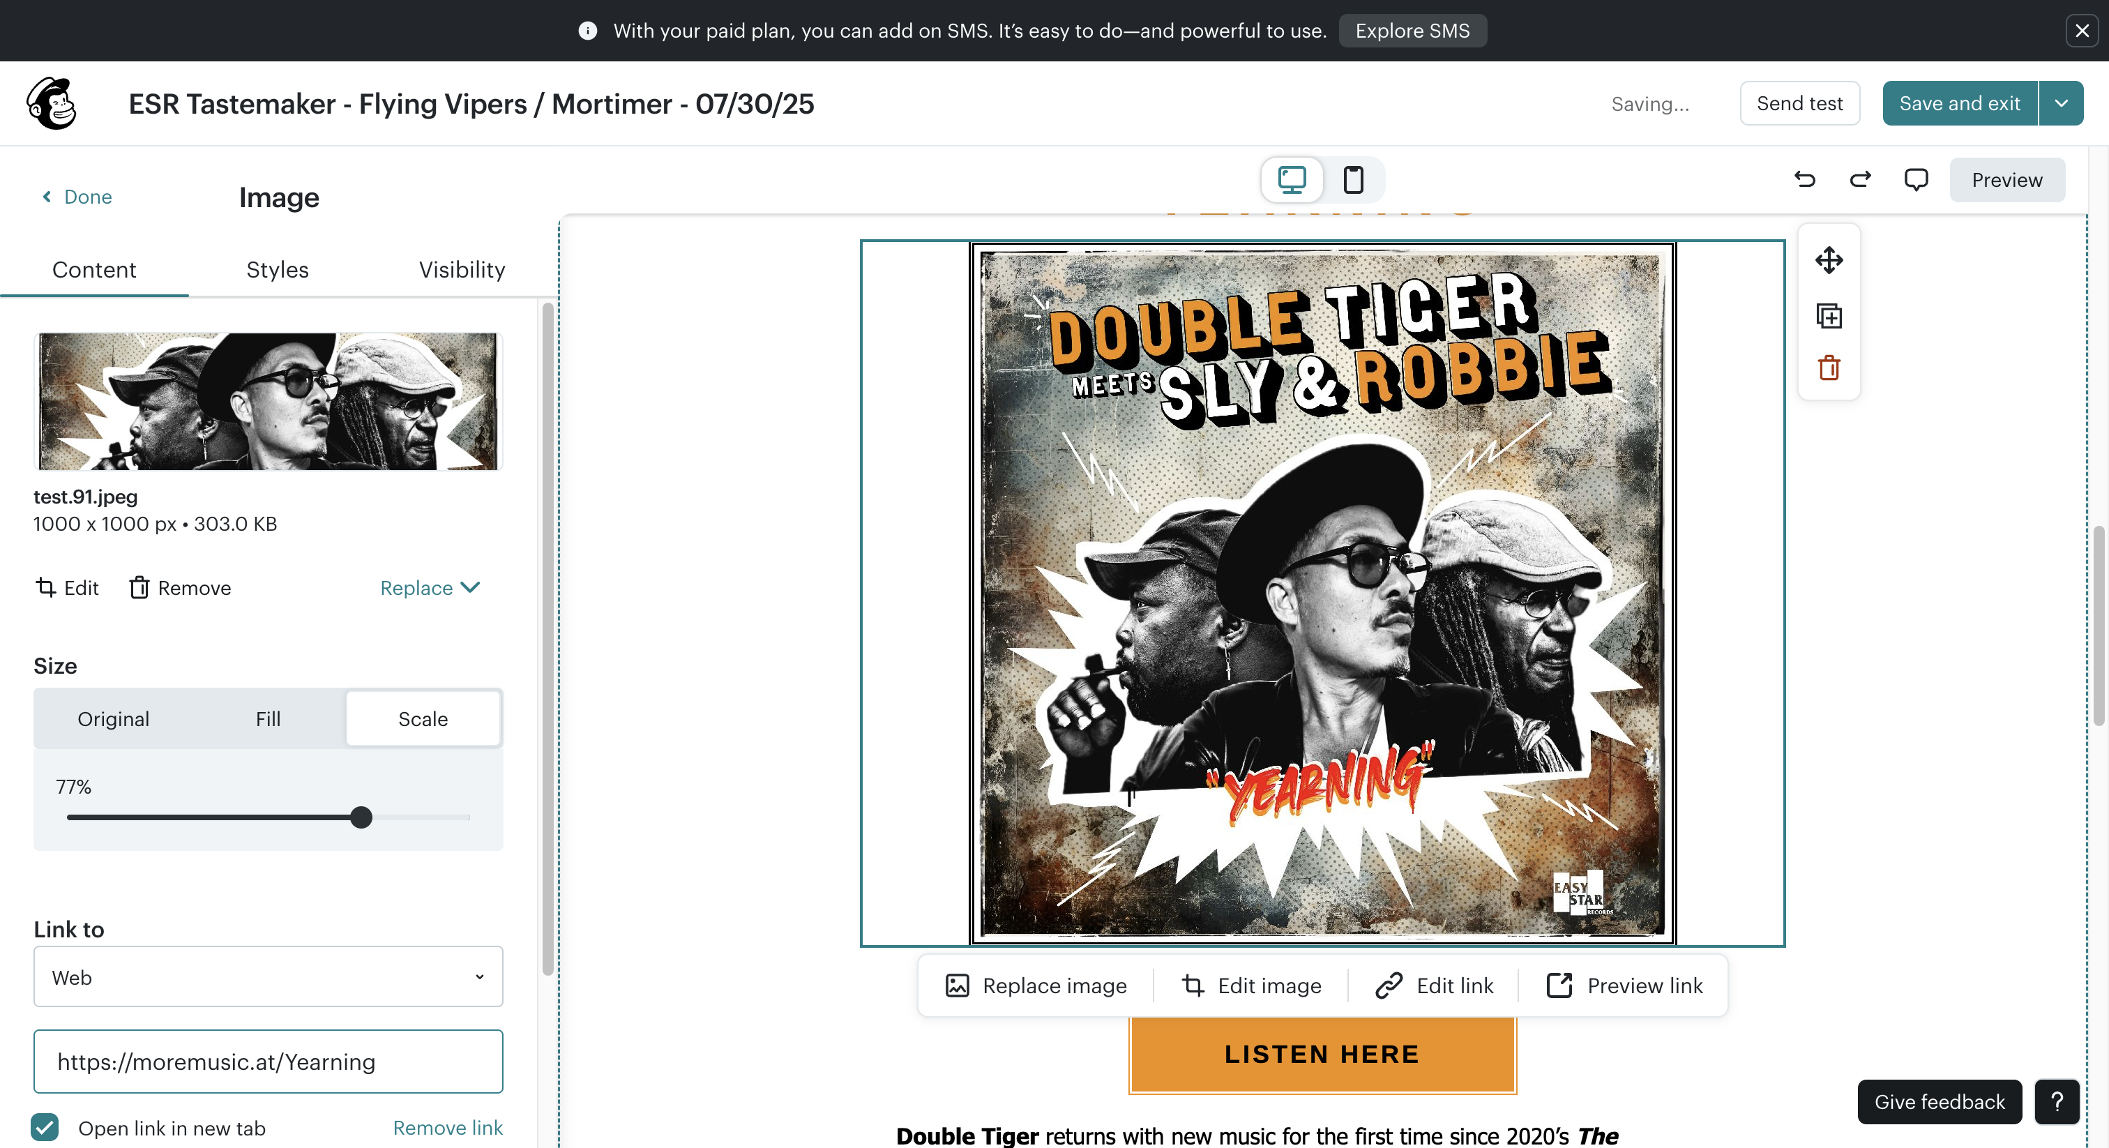Click the link URL input field
The image size is (2109, 1148).
click(x=268, y=1062)
